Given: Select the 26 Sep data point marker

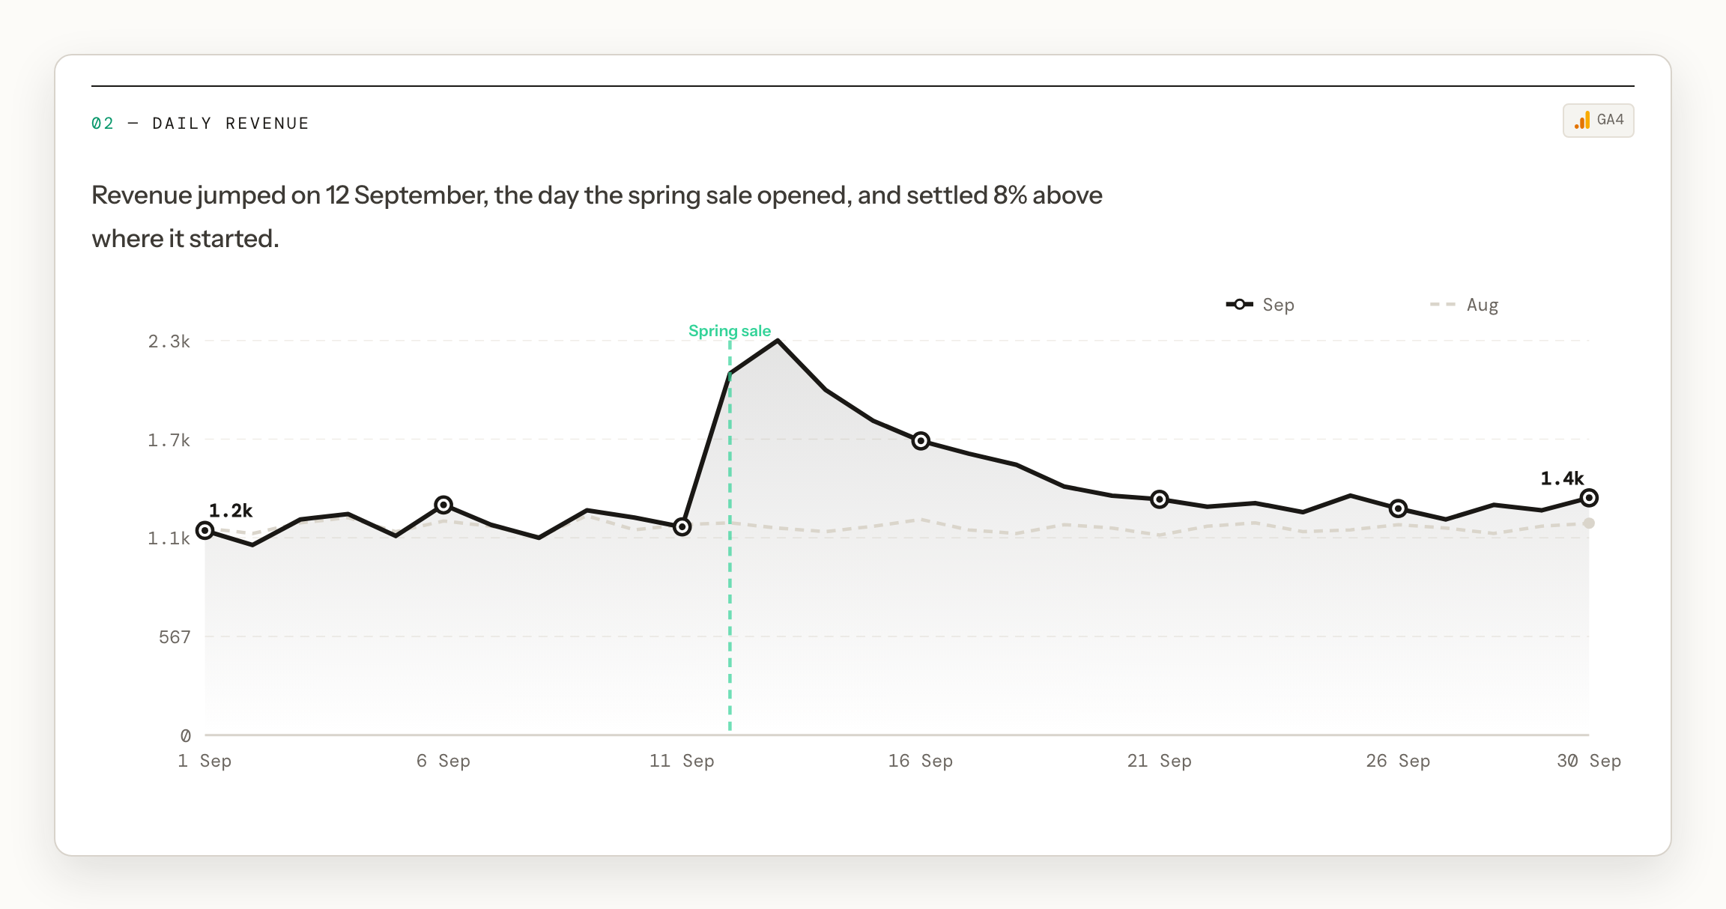Looking at the screenshot, I should coord(1398,508).
